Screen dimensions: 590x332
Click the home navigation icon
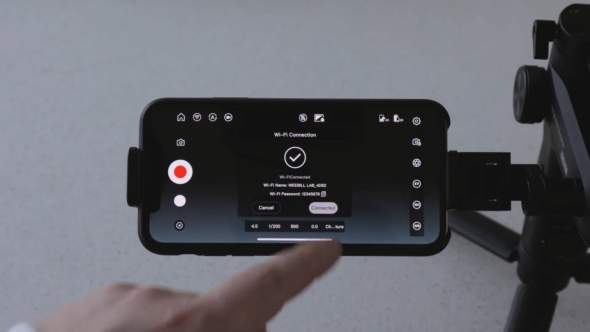(181, 117)
